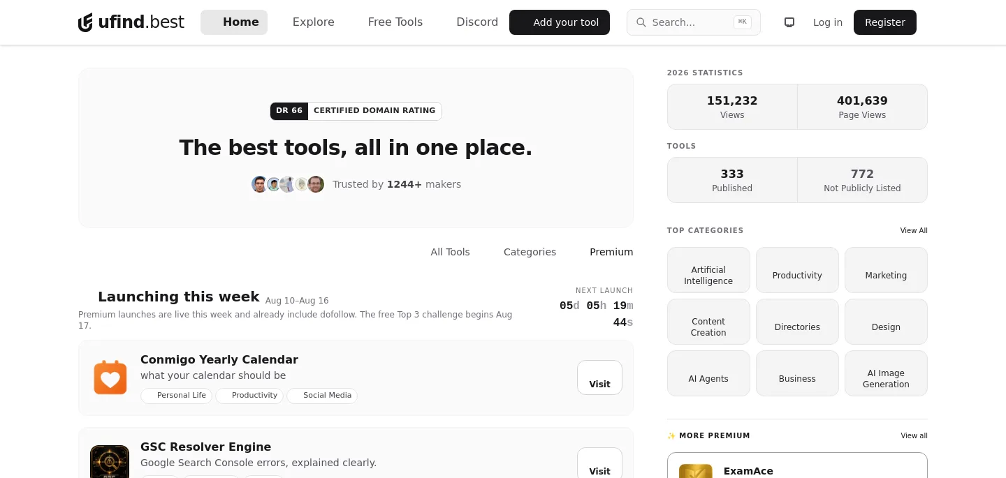This screenshot has height=478, width=1006.
Task: Click the DR 66 certified domain rating badge
Action: point(356,111)
